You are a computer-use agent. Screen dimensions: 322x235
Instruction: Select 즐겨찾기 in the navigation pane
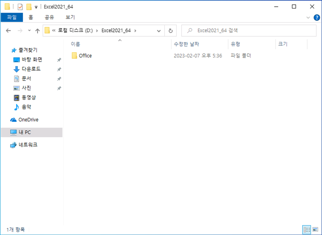coord(28,50)
